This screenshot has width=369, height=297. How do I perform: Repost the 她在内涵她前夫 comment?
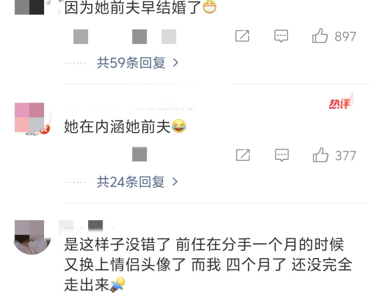[243, 155]
